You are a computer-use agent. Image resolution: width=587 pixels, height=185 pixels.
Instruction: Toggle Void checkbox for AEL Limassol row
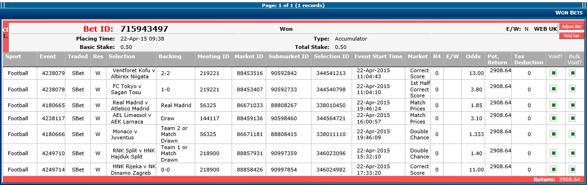click(x=553, y=118)
